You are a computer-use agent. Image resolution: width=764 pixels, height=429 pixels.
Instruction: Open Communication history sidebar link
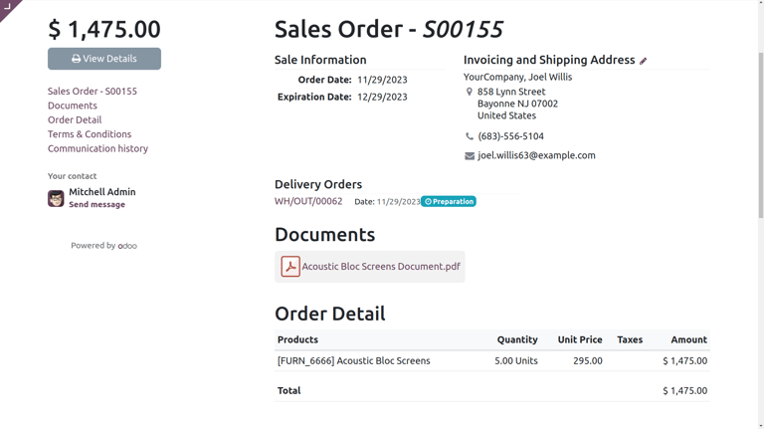pyautogui.click(x=97, y=148)
